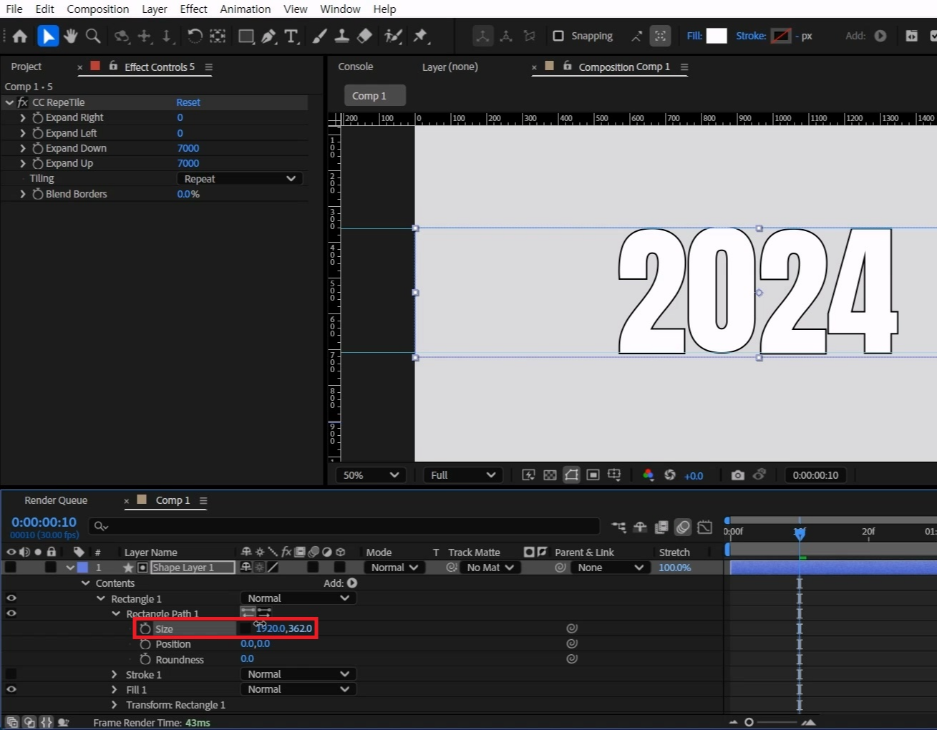937x730 pixels.
Task: Expand the Blend Borders property
Action: (23, 194)
